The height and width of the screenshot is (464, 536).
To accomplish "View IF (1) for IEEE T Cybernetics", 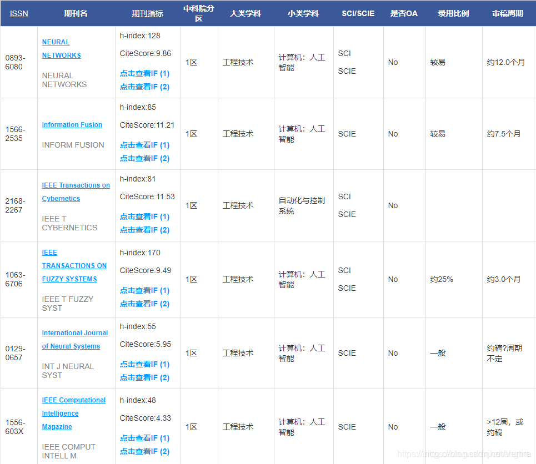I will click(144, 216).
